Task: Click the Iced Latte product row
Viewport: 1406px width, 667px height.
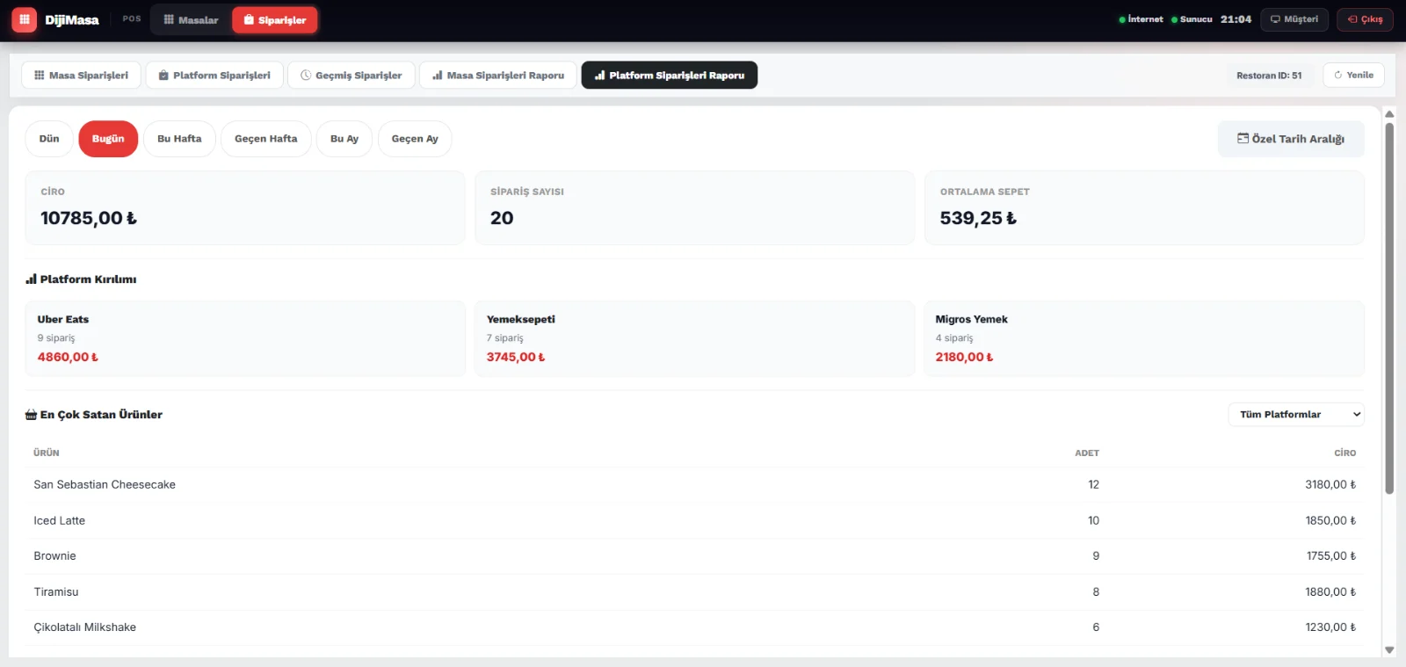Action: [694, 521]
